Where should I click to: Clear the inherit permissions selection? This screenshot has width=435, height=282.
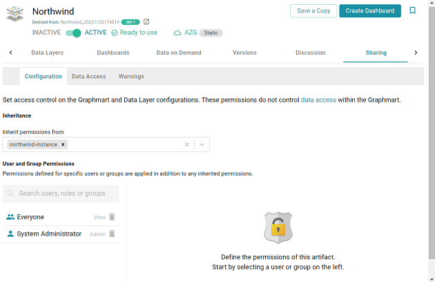(x=186, y=144)
